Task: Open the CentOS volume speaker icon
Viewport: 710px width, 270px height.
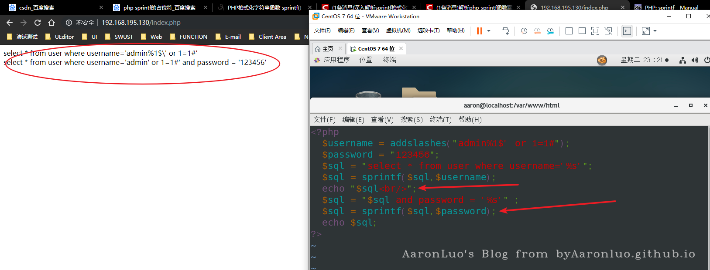Action: pyautogui.click(x=695, y=60)
